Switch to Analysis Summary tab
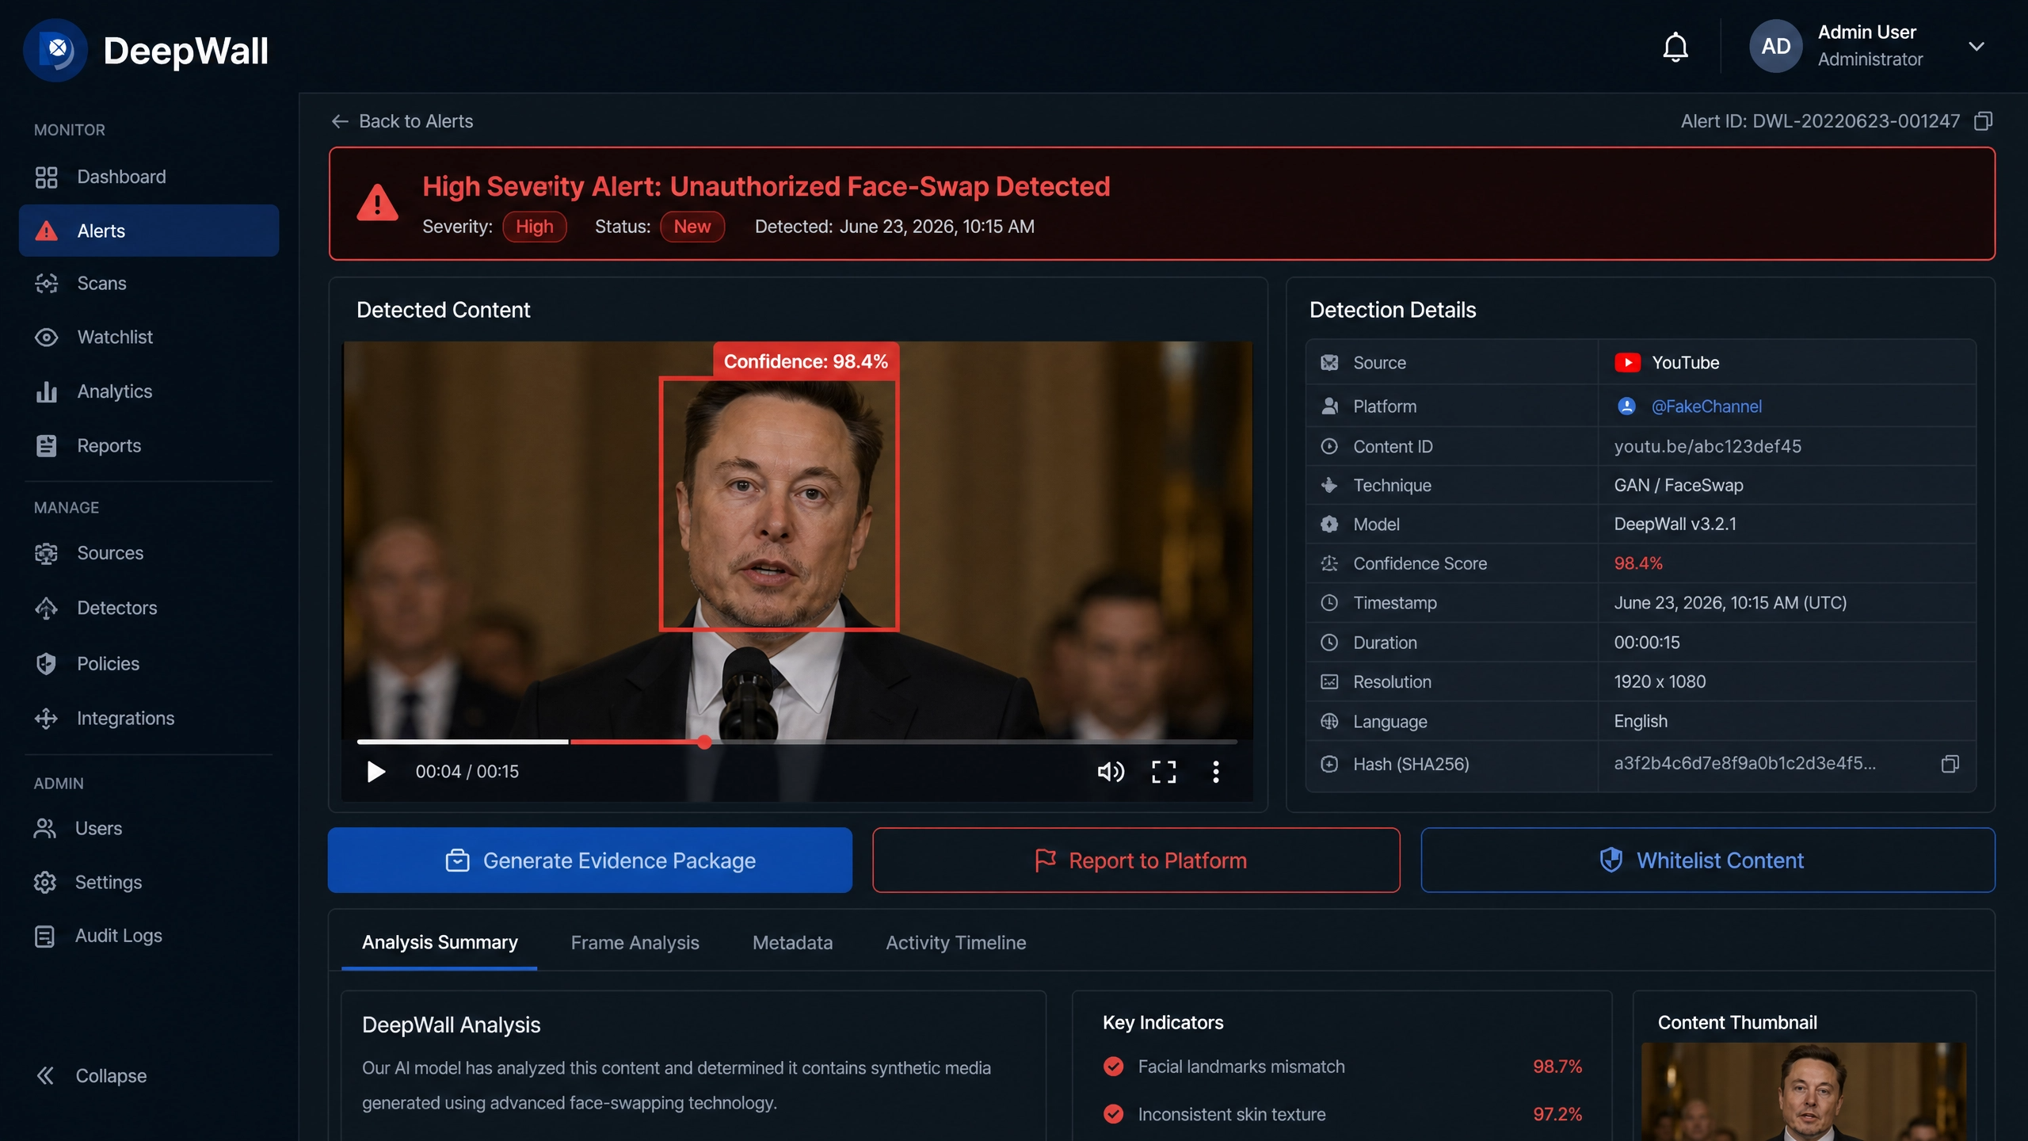The height and width of the screenshot is (1141, 2028). click(440, 942)
